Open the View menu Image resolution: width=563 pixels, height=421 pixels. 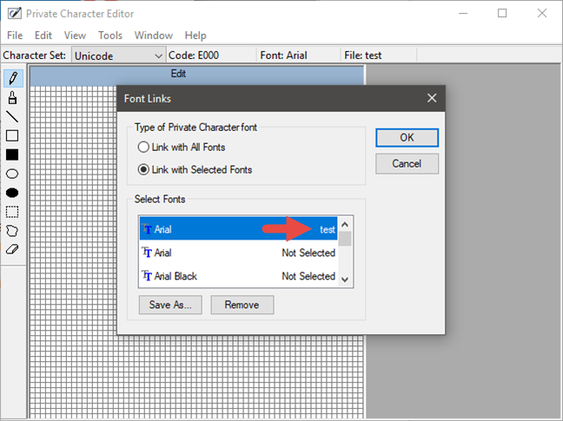click(75, 35)
